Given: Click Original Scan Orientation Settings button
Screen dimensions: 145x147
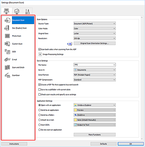Looking at the screenshot, I should (x=95, y=43).
